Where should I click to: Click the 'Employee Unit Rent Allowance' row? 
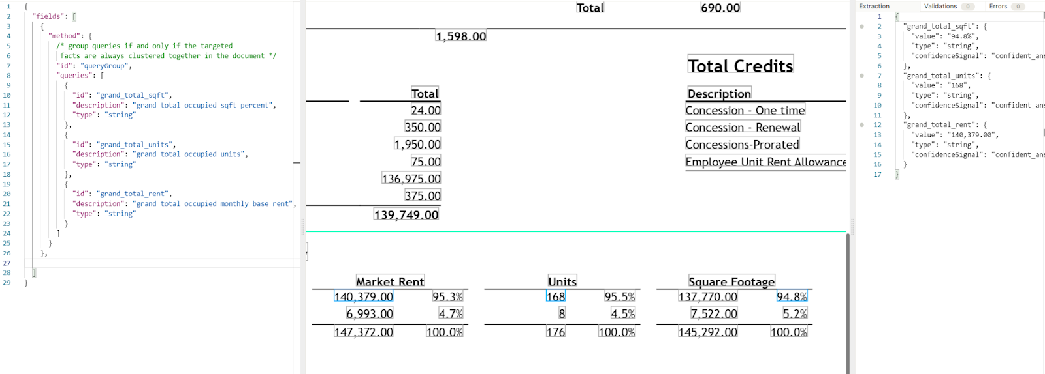click(765, 162)
